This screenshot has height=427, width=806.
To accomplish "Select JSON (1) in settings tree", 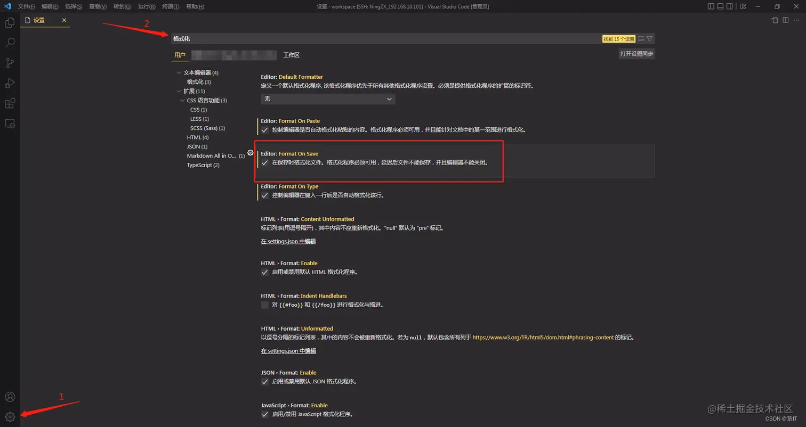I will pyautogui.click(x=197, y=146).
